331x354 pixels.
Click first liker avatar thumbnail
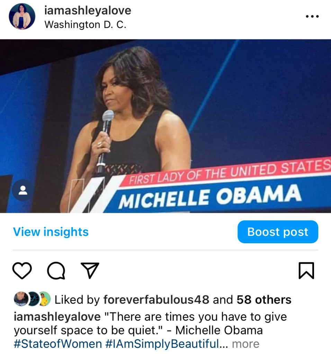(21, 299)
